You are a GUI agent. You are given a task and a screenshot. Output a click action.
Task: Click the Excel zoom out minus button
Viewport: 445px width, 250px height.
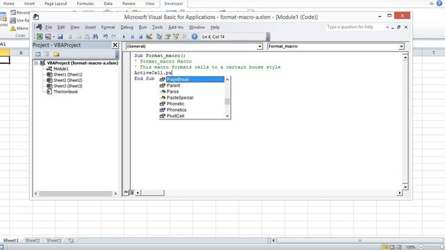click(421, 247)
